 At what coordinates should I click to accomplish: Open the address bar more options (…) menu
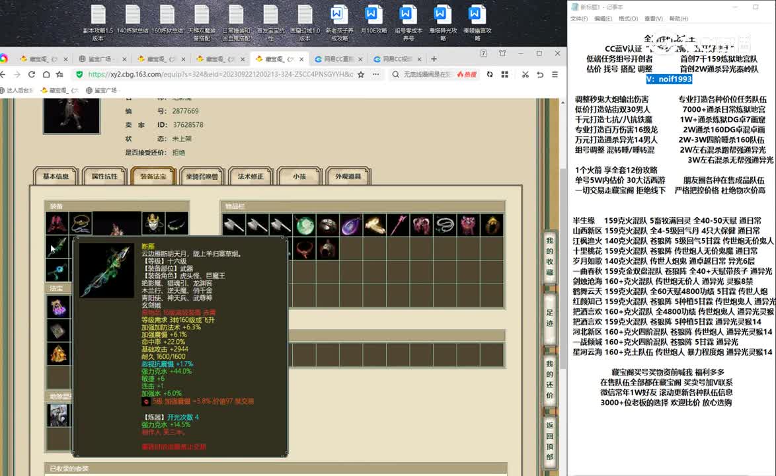click(x=376, y=74)
